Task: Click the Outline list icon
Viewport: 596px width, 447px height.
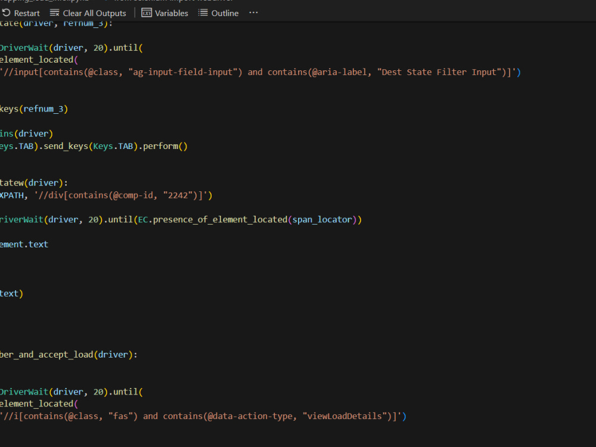Action: 203,13
